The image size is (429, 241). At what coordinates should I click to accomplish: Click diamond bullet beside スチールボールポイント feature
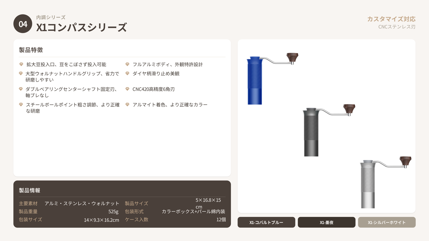pos(21,104)
